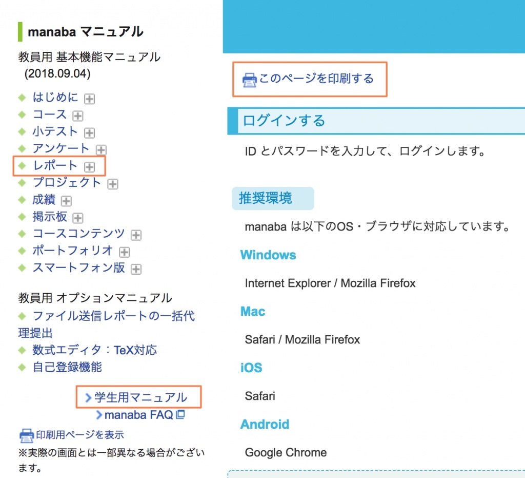525x478 pixels.
Task: Open the アンケート manual link
Action: pos(61,148)
